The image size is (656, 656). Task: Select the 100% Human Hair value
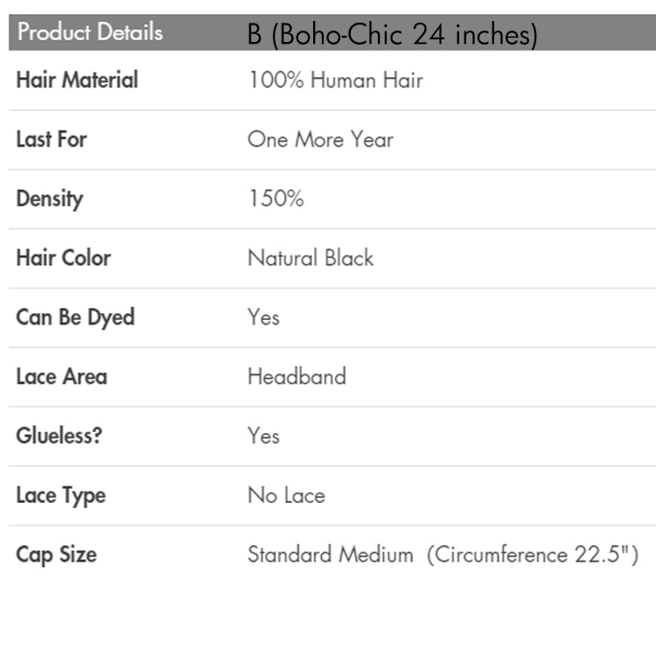point(336,80)
